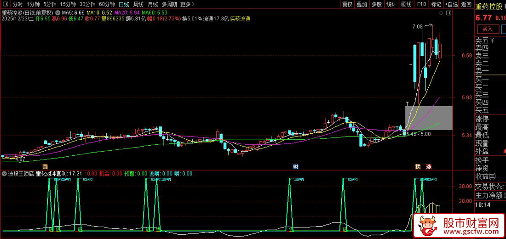The width and height of the screenshot is (506, 239).
Task: Switch to the 周线 weekly chart
Action: pos(138,4)
